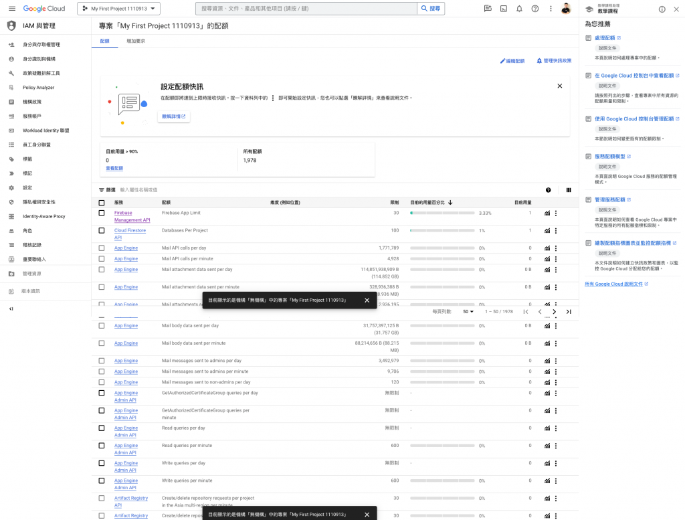Click sort arrow on current usage percentage column
This screenshot has height=520, width=685.
tap(450, 202)
